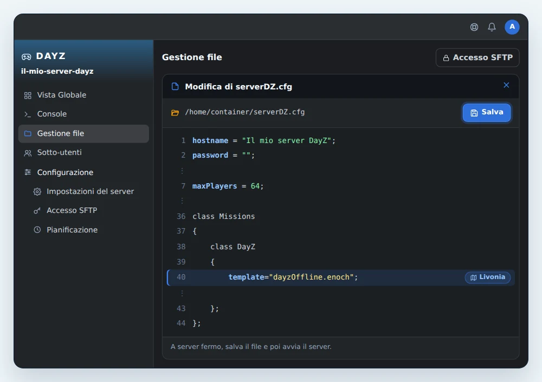Image resolution: width=542 pixels, height=382 pixels.
Task: Click the lock icon on Accesso SFTP button
Action: [446, 58]
